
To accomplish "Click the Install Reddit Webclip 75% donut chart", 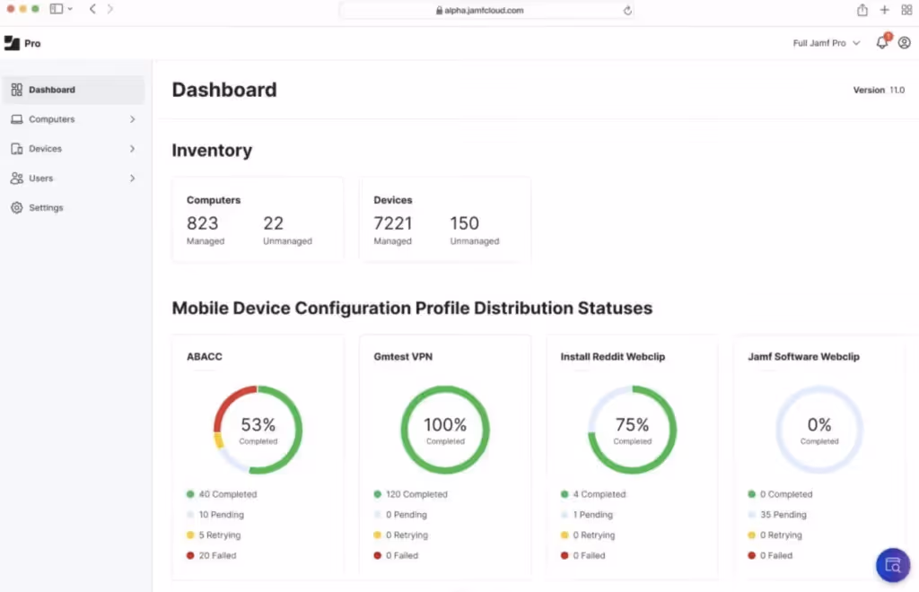I will (x=632, y=430).
